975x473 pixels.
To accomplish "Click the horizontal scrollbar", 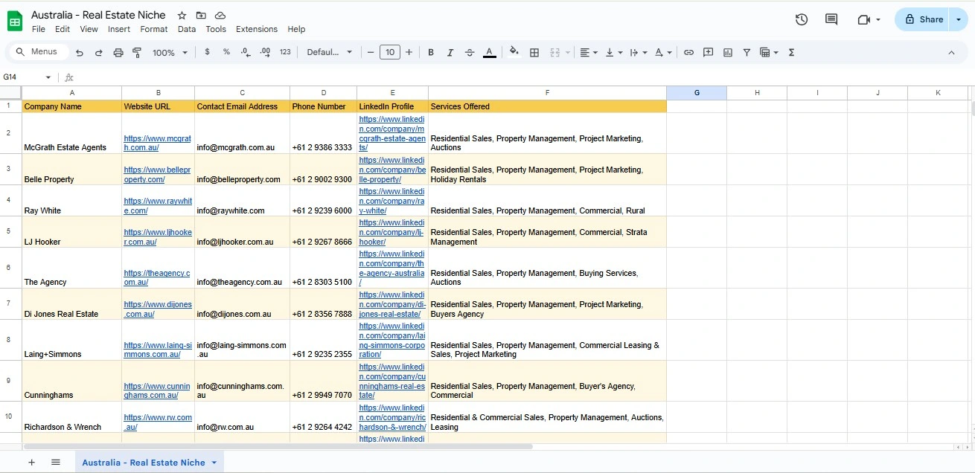I will pos(278,447).
